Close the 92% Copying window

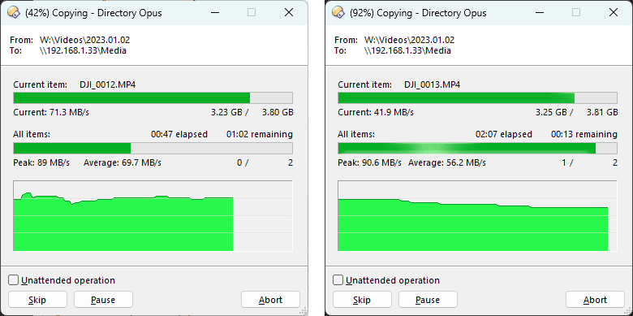pyautogui.click(x=614, y=12)
